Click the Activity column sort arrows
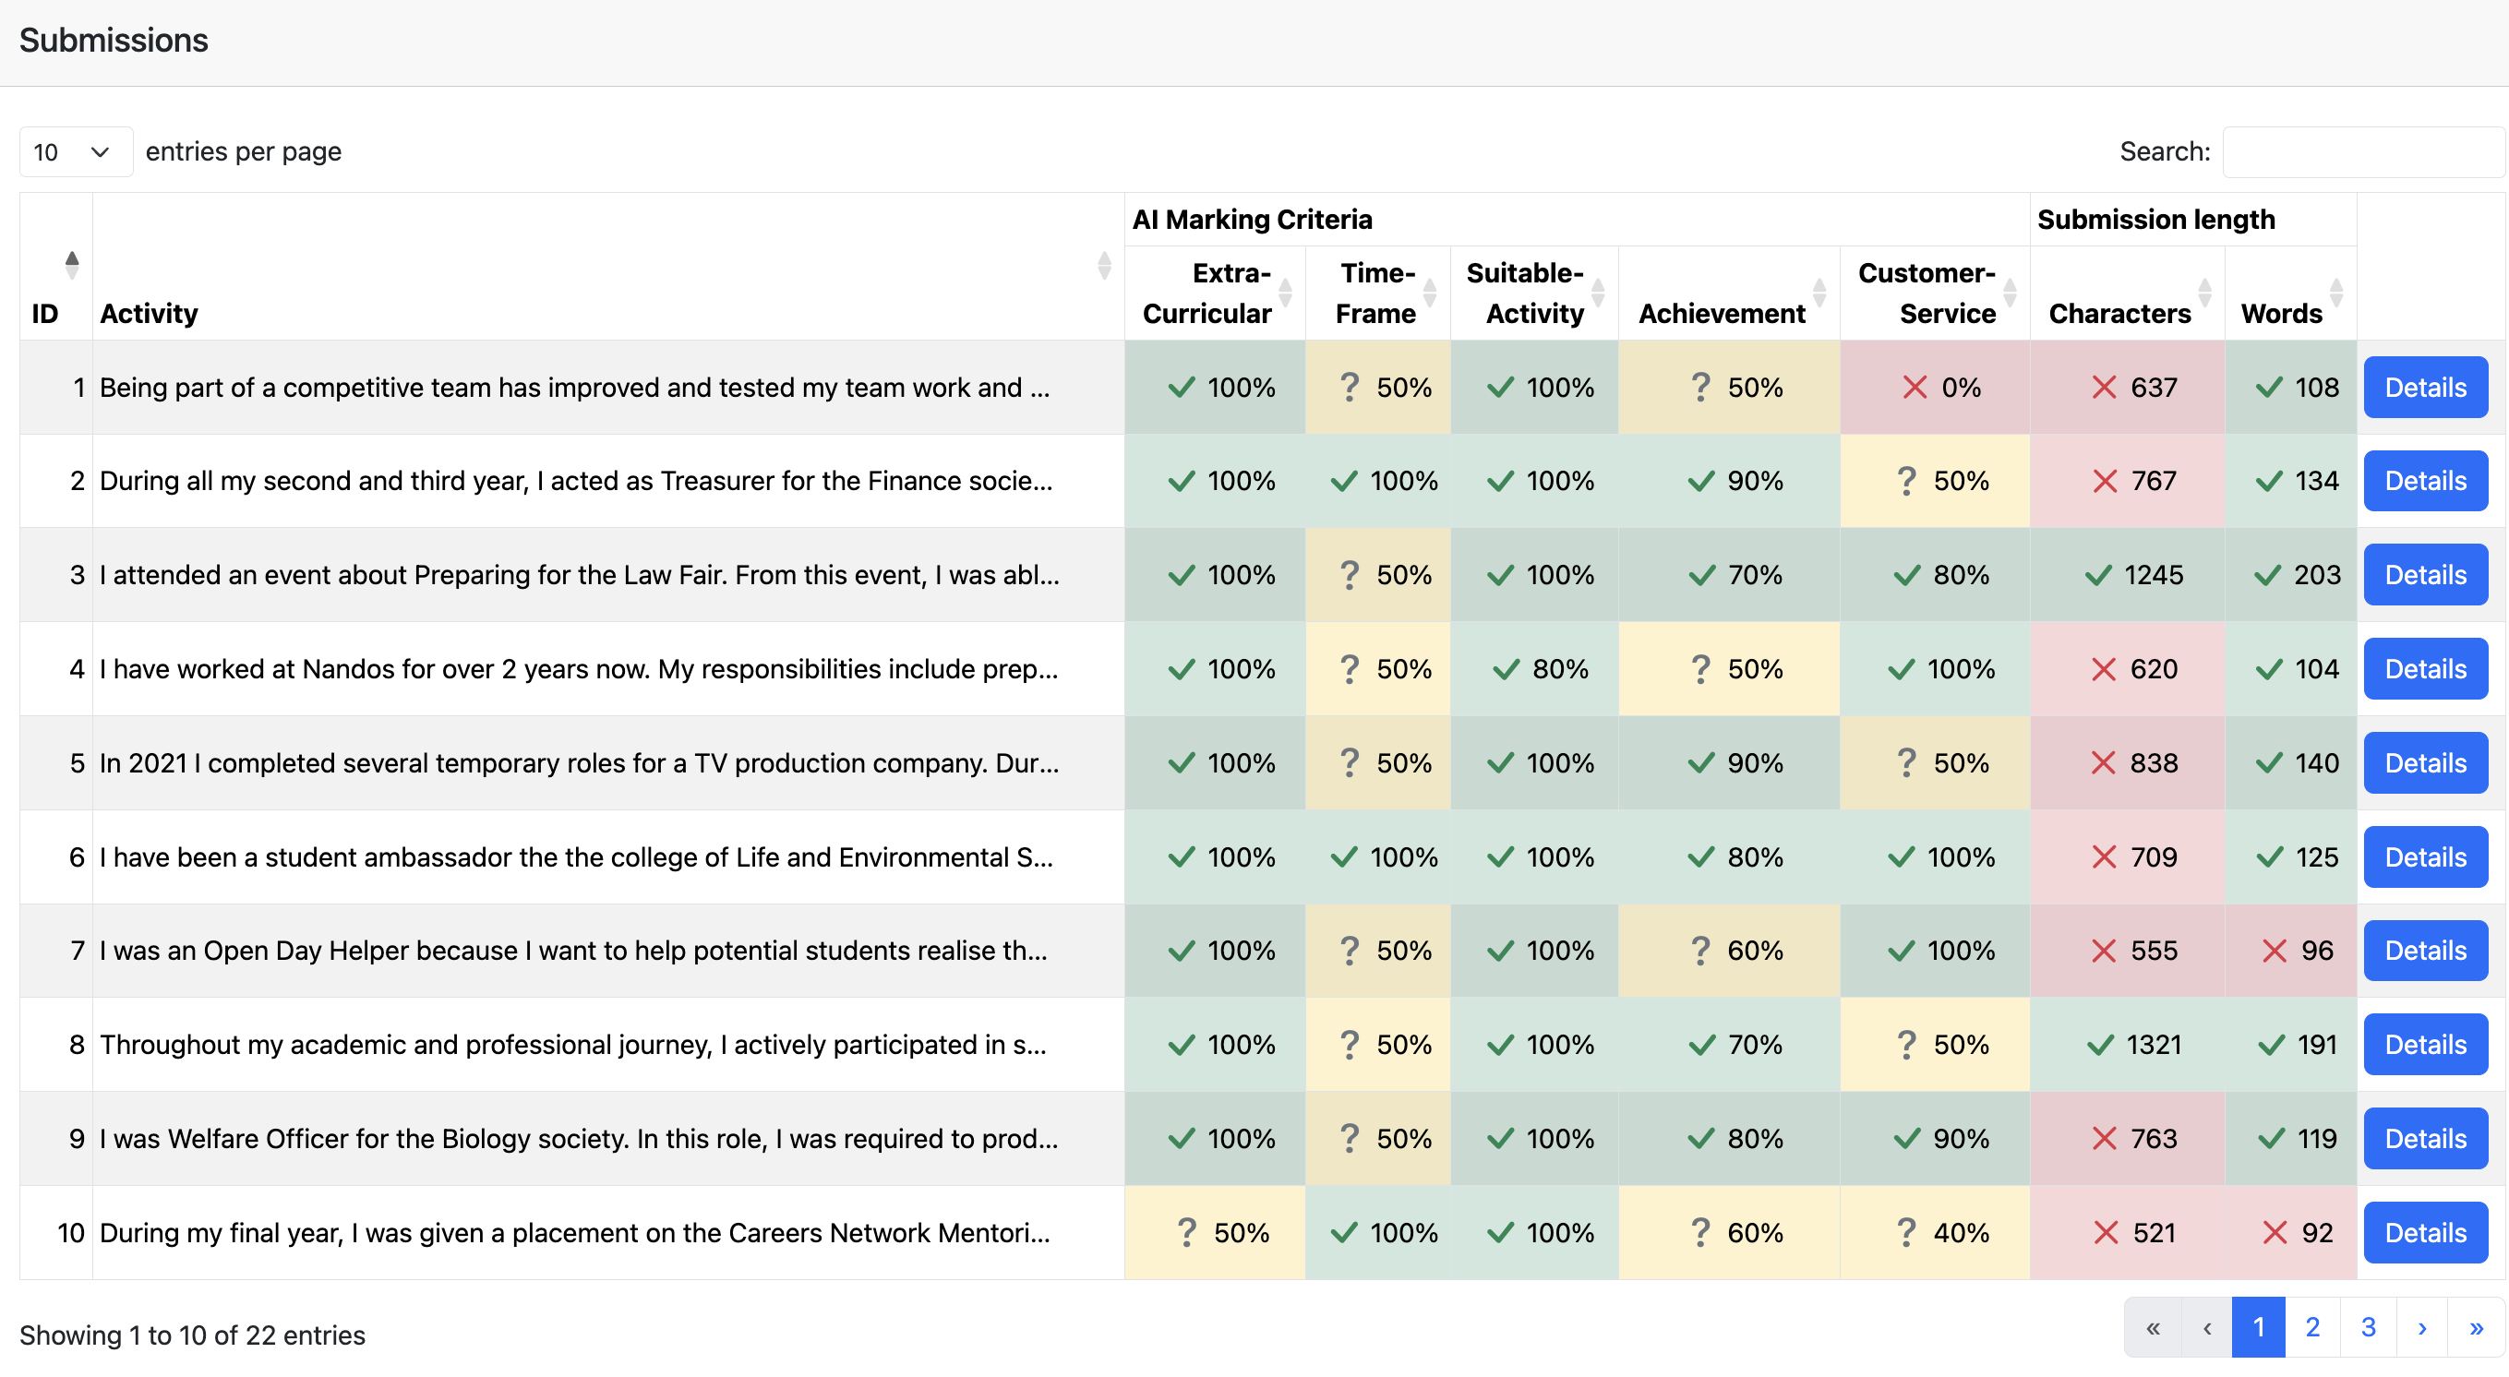The height and width of the screenshot is (1377, 2509). [x=1103, y=265]
